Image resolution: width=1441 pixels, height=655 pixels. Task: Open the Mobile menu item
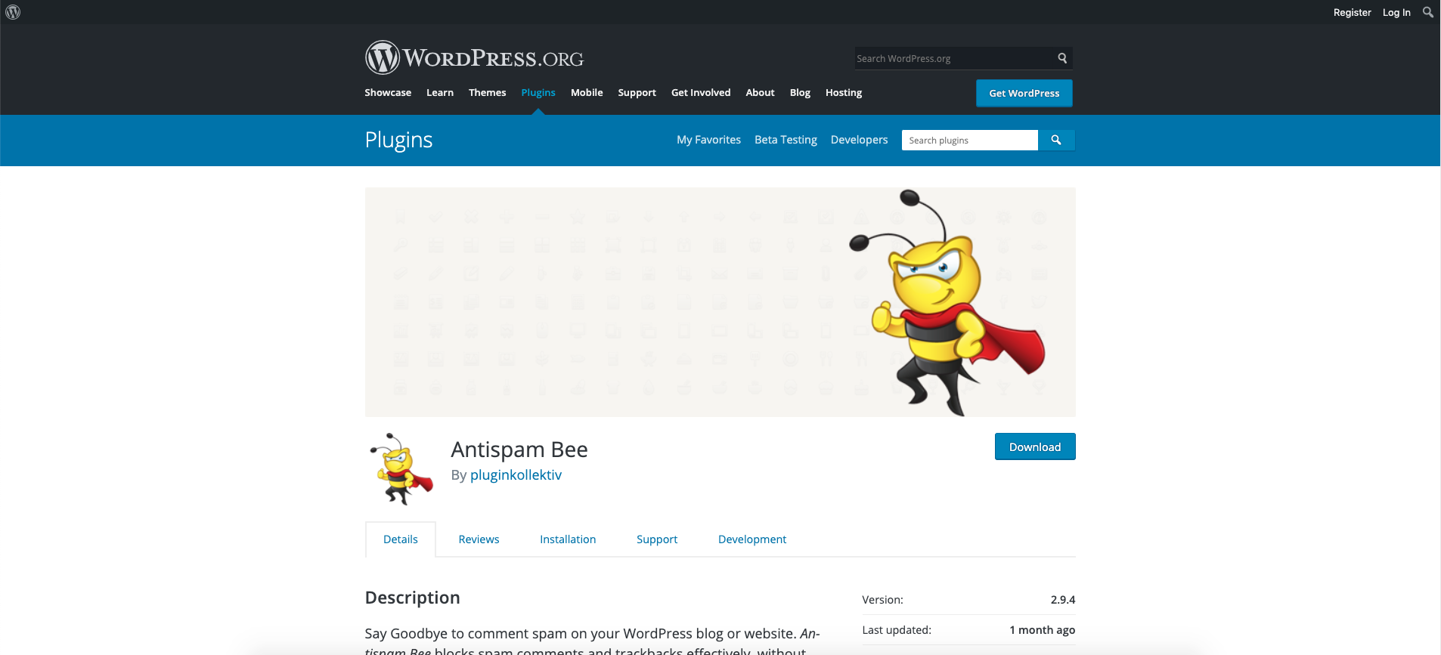pos(587,92)
